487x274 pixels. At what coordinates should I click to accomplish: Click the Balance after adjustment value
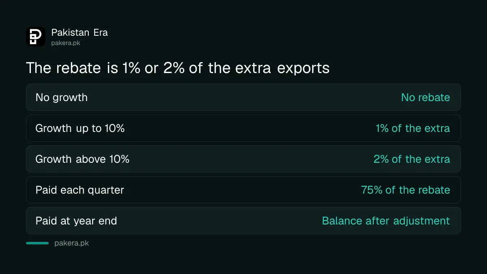(386, 221)
